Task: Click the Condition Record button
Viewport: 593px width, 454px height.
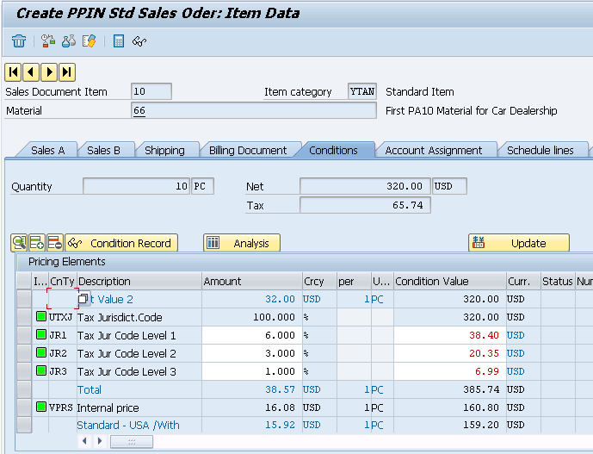Action: pyautogui.click(x=121, y=243)
